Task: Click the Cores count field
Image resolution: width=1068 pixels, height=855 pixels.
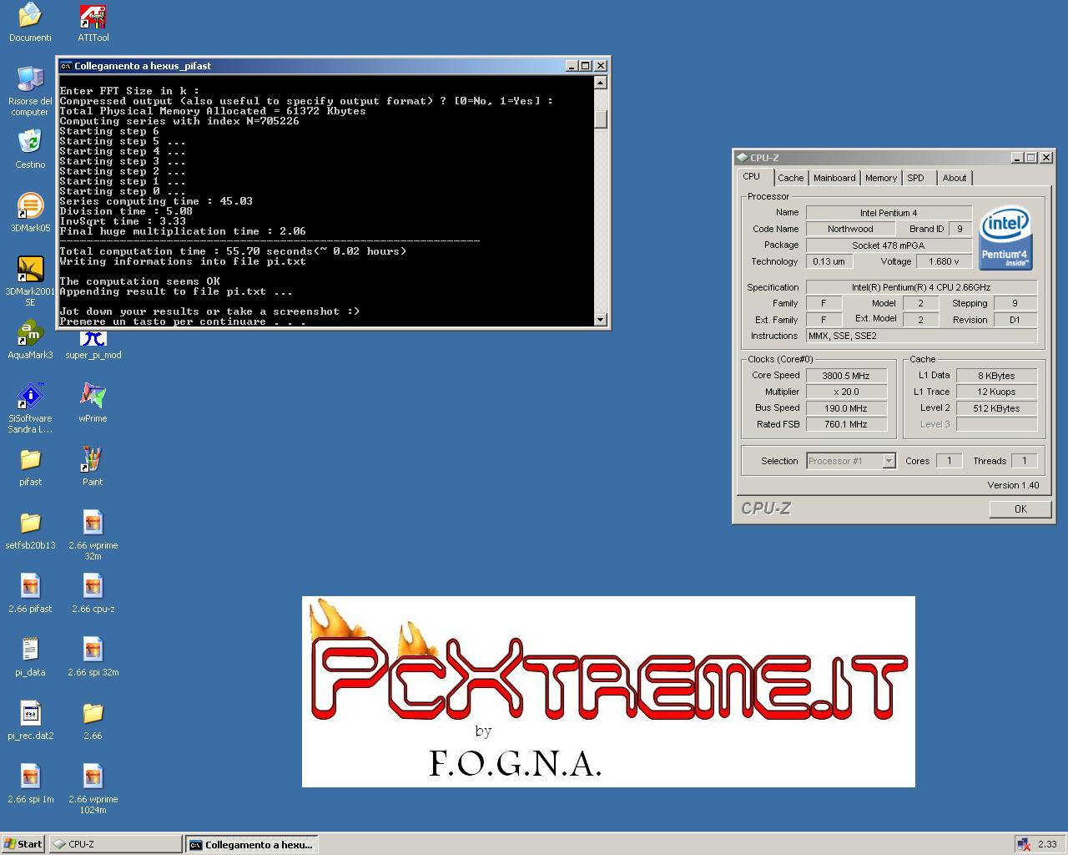Action: tap(949, 461)
